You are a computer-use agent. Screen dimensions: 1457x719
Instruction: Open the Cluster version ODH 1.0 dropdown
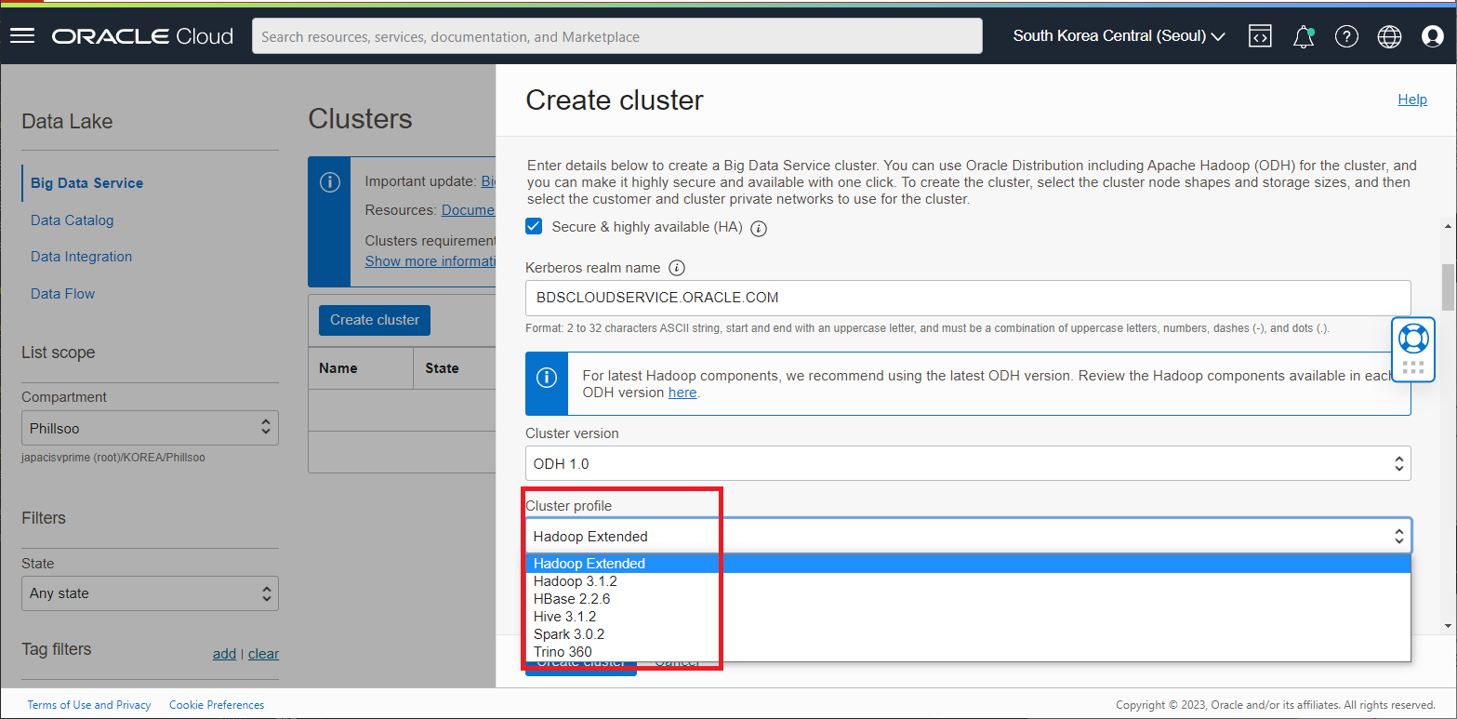point(968,463)
